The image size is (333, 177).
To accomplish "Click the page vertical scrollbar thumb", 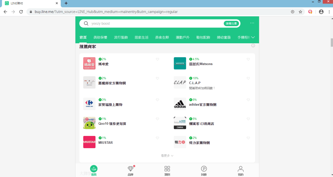I will click(x=331, y=42).
